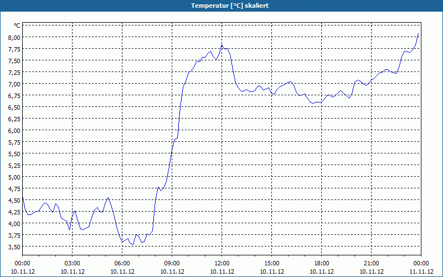Click the 10.11.12 date under 06:00

coord(122,271)
